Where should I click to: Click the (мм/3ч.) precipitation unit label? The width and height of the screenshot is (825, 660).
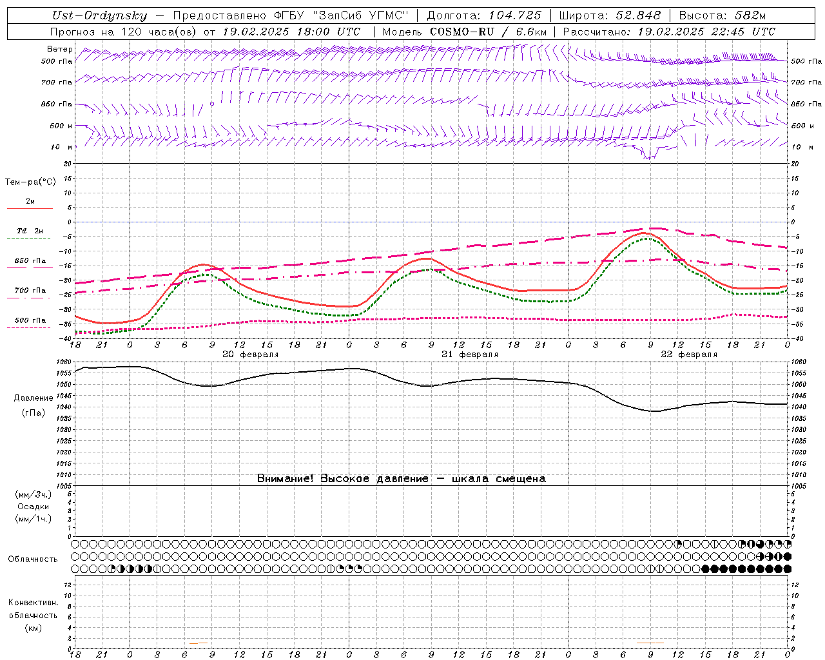pos(34,495)
